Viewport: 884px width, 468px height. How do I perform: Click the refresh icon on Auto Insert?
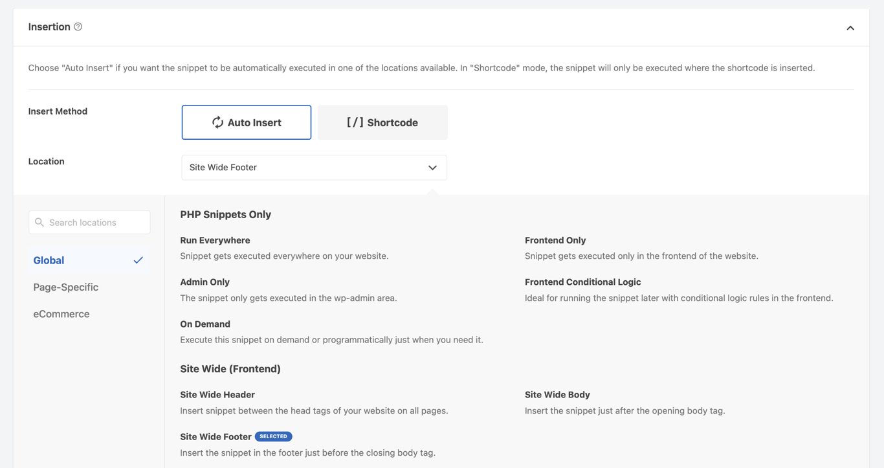[216, 122]
